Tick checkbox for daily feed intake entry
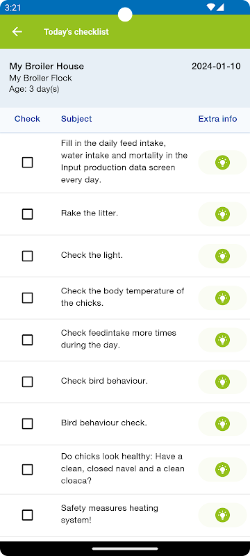Screen dimensions: 250x556 27,163
